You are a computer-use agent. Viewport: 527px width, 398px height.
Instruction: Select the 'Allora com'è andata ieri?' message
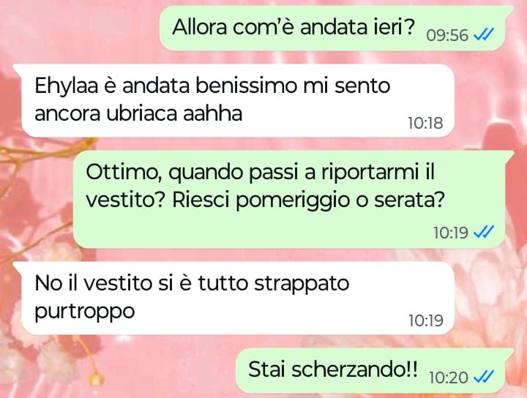332,29
